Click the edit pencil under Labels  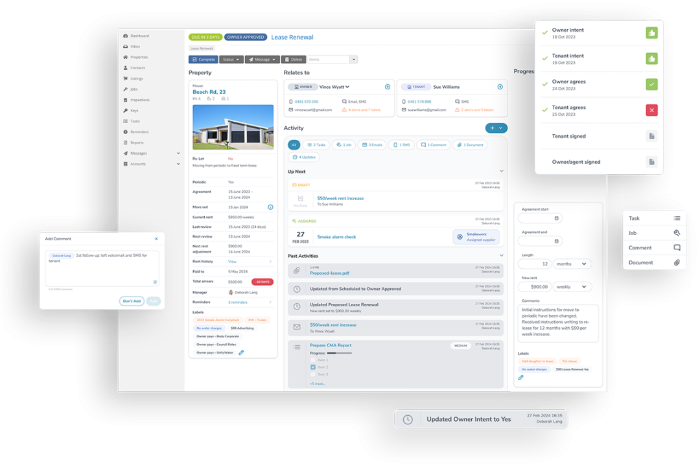click(520, 377)
